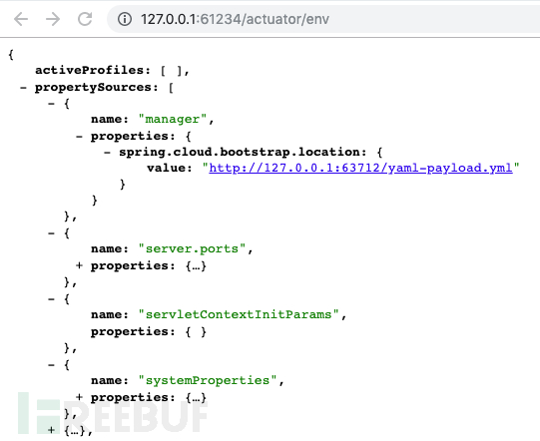Expand the server.ports properties
Image resolution: width=540 pixels, height=441 pixels.
pos(79,265)
